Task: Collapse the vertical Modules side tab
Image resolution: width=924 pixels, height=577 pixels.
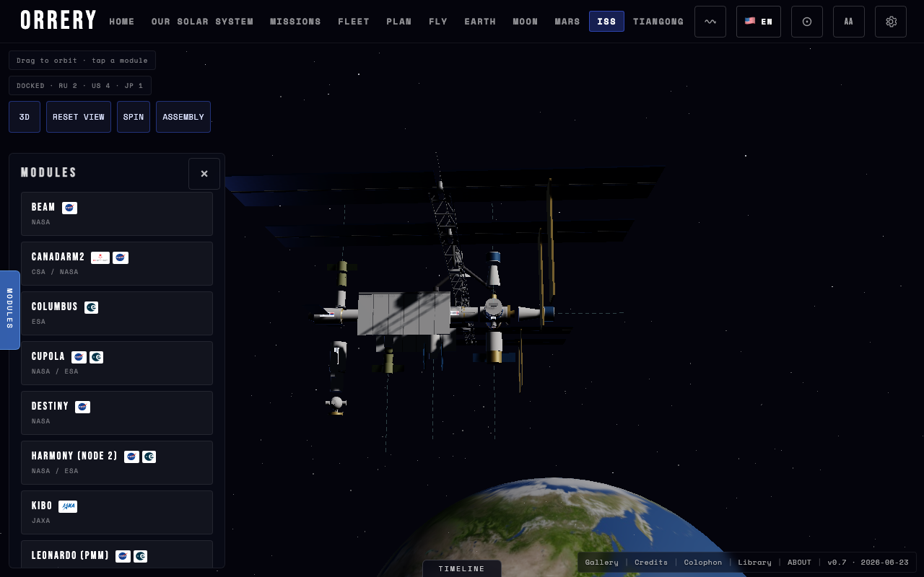Action: [9, 310]
